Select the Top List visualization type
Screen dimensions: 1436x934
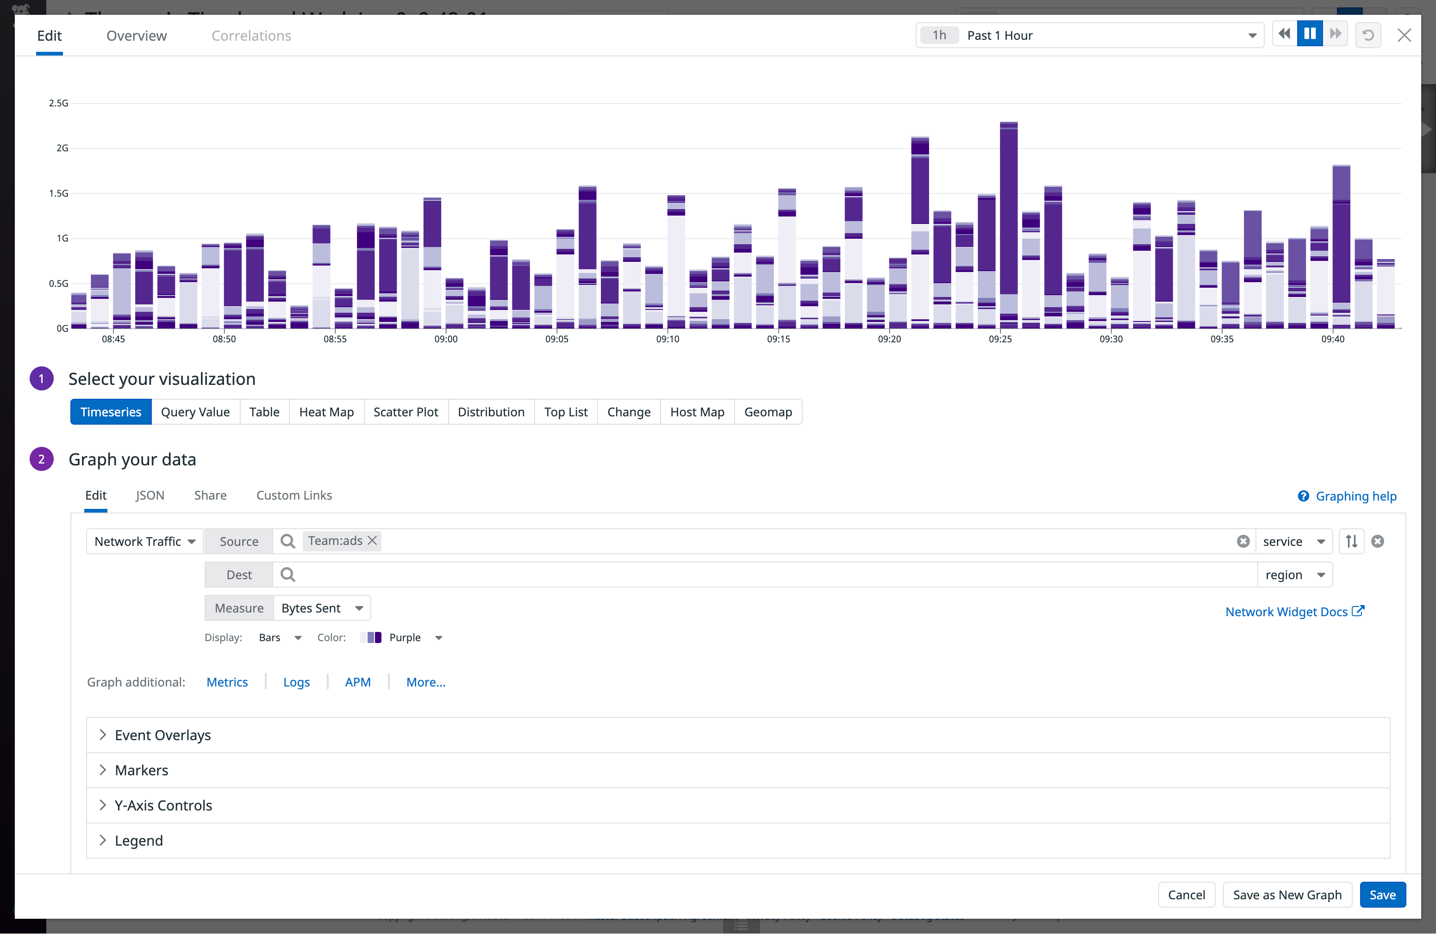click(x=565, y=411)
